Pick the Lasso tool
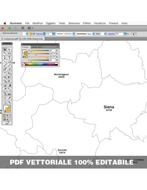The height and width of the screenshot is (190, 147). [x=9, y=53]
